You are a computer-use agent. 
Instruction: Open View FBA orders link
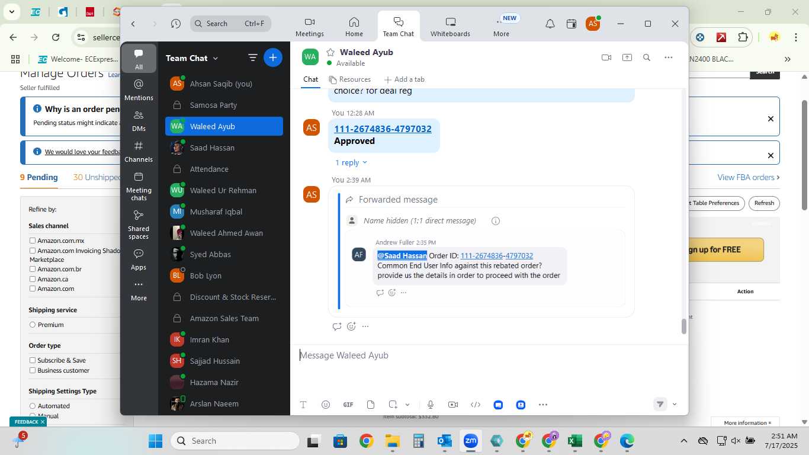pyautogui.click(x=748, y=177)
